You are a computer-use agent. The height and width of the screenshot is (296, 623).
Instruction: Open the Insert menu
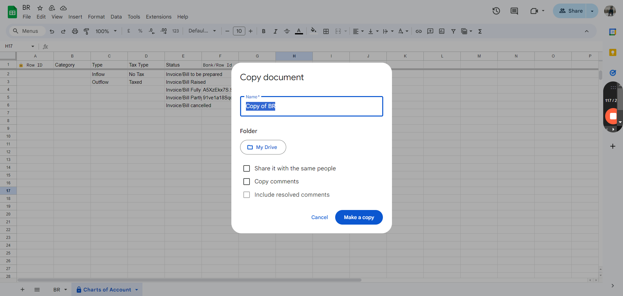coord(75,17)
